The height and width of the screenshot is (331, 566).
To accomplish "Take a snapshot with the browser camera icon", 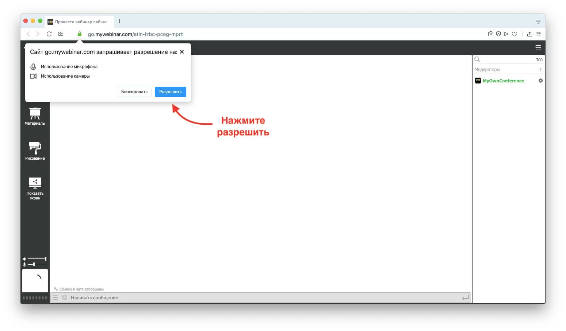I will (490, 34).
